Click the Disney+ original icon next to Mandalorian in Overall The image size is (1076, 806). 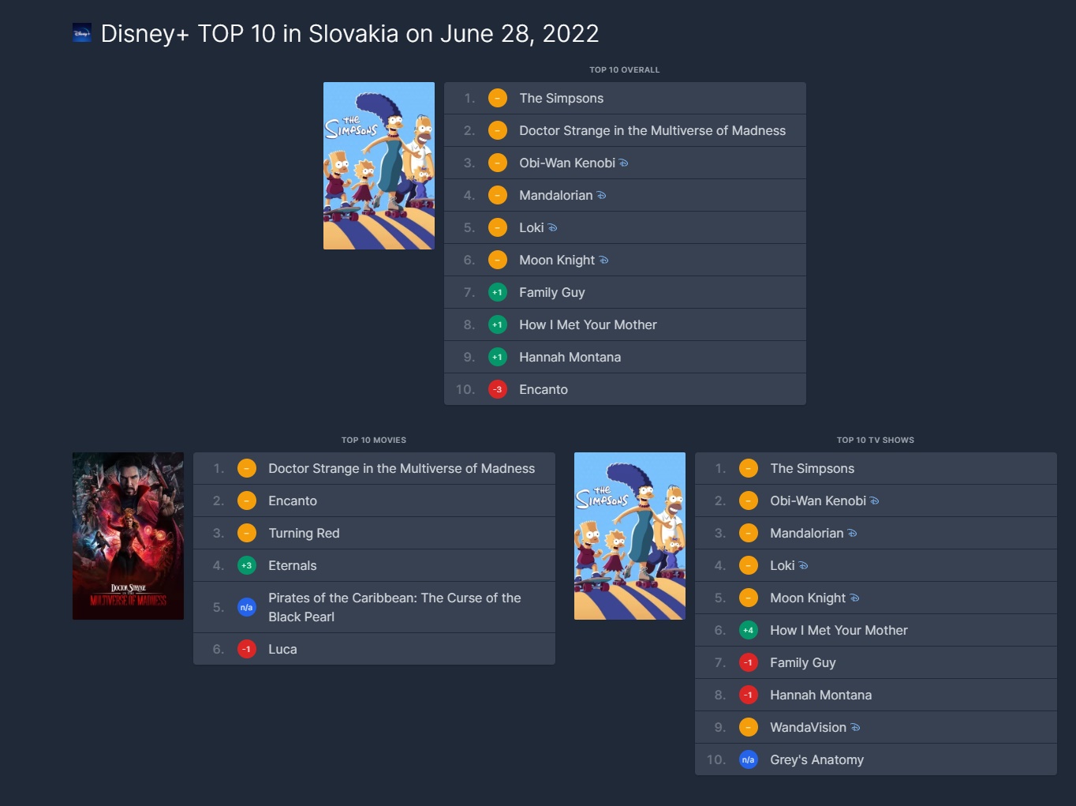(601, 196)
